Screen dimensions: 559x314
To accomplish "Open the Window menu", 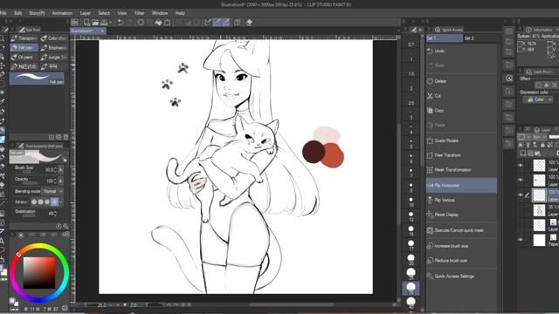I will click(x=160, y=13).
